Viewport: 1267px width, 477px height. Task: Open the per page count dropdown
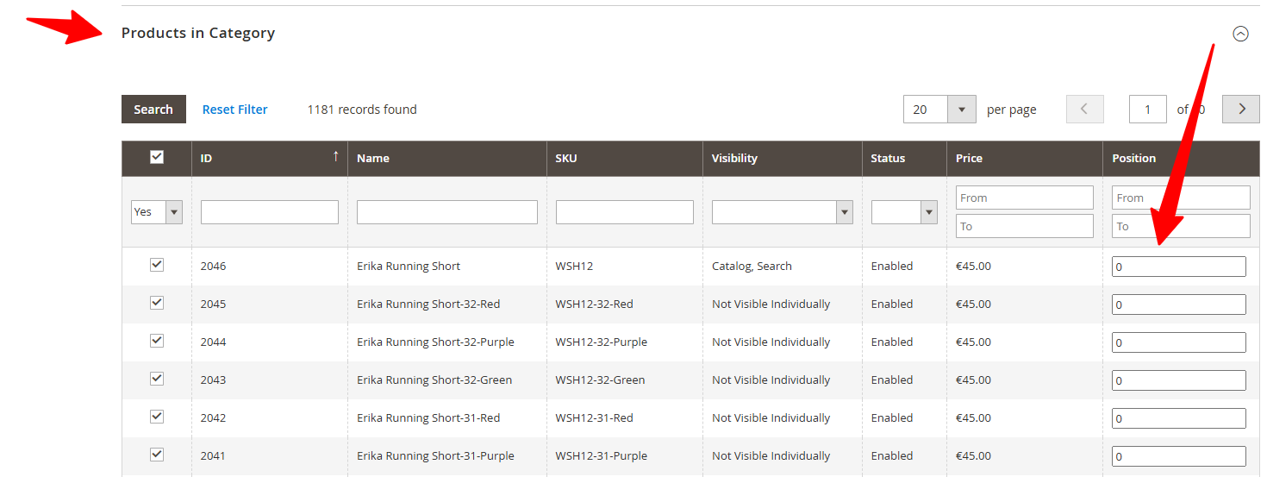click(961, 110)
